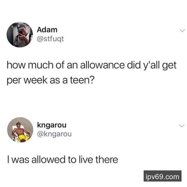This screenshot has width=187, height=187.
Task: Select the tweet line starting 'how much of'
Action: pyautogui.click(x=92, y=65)
